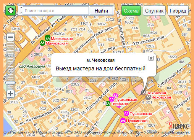194x140 pixels.
Task: Switch to Спутник satellite view
Action: 154,11
